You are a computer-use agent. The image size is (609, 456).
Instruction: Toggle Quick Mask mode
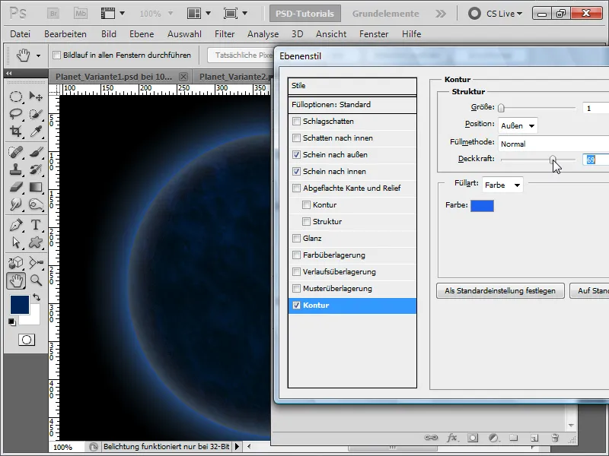27,340
